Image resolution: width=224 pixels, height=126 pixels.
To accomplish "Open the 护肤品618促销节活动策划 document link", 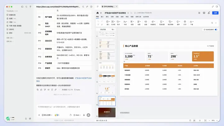I will 83,78.
